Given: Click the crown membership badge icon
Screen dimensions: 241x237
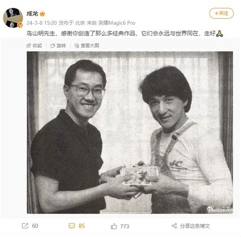Looking at the screenshot, I should [x=42, y=14].
